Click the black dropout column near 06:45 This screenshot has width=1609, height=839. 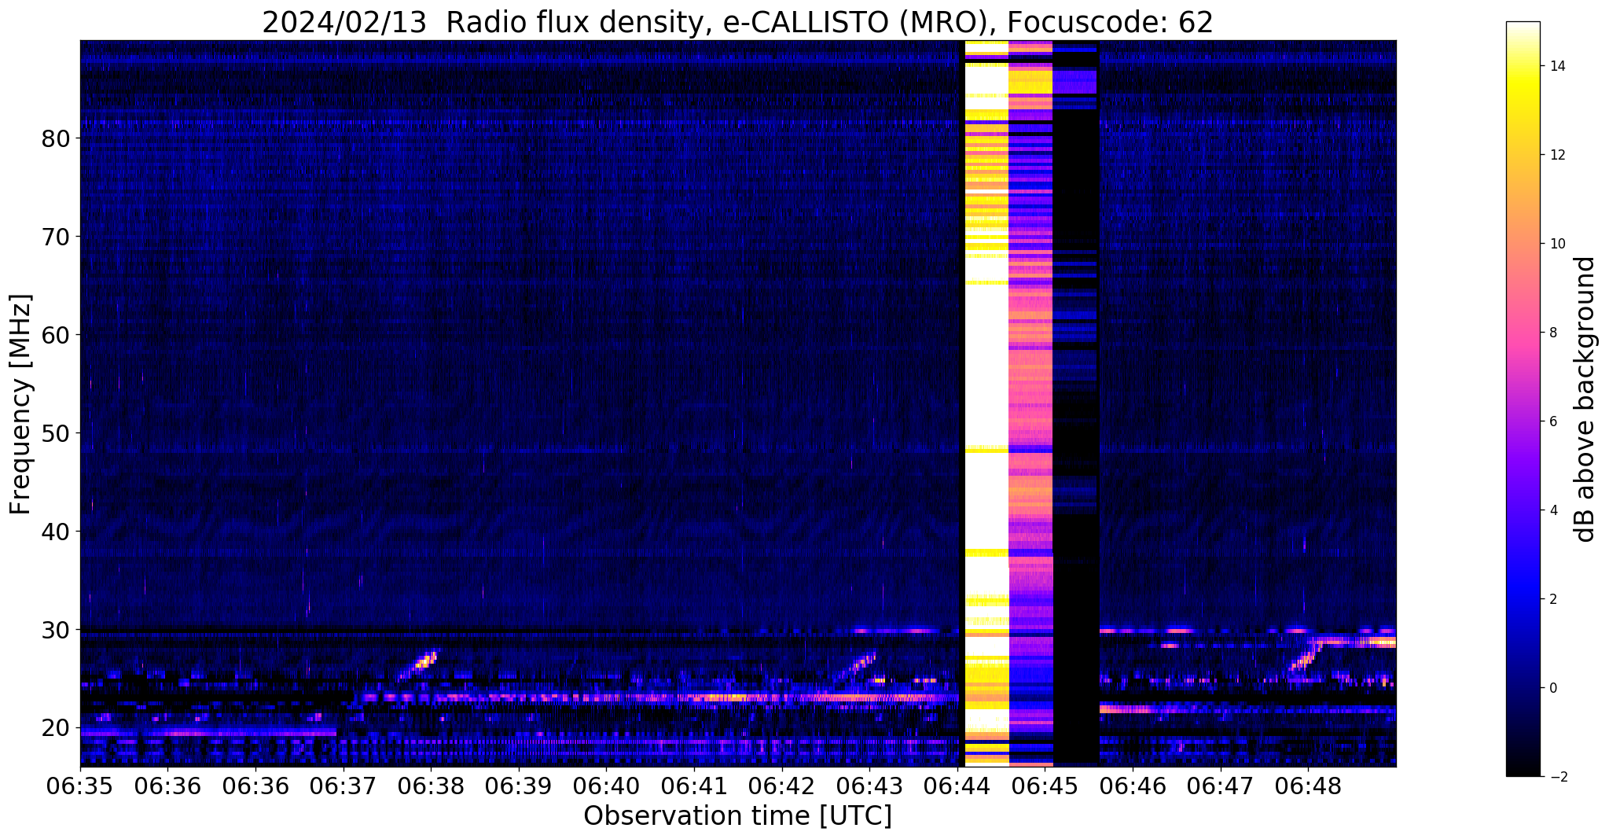(1075, 403)
